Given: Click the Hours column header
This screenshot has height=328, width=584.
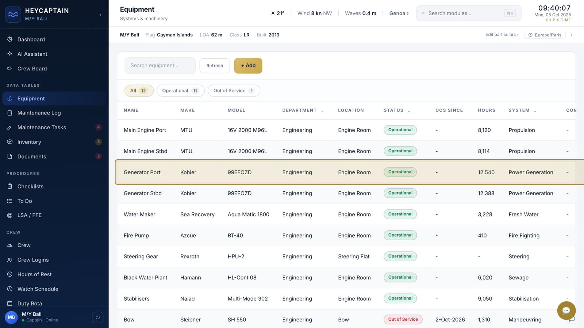Looking at the screenshot, I should point(487,110).
